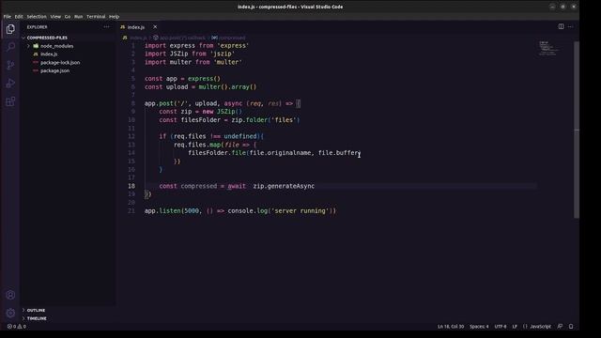The height and width of the screenshot is (338, 601).
Task: Click the EXPLORER panel title
Action: (38, 27)
